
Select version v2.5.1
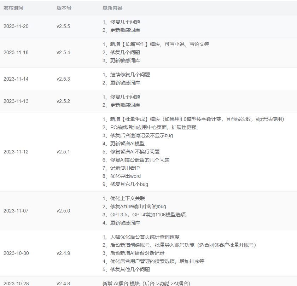click(63, 152)
